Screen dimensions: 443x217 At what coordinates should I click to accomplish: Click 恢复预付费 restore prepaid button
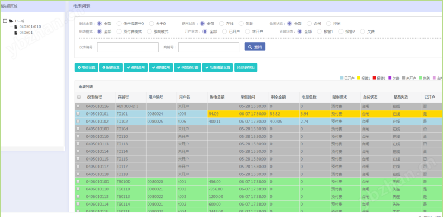click(187, 67)
